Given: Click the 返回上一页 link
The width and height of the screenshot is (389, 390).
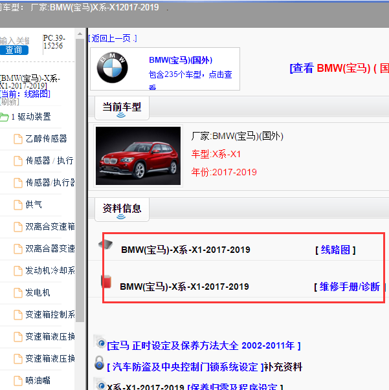Looking at the screenshot, I should coord(113,38).
